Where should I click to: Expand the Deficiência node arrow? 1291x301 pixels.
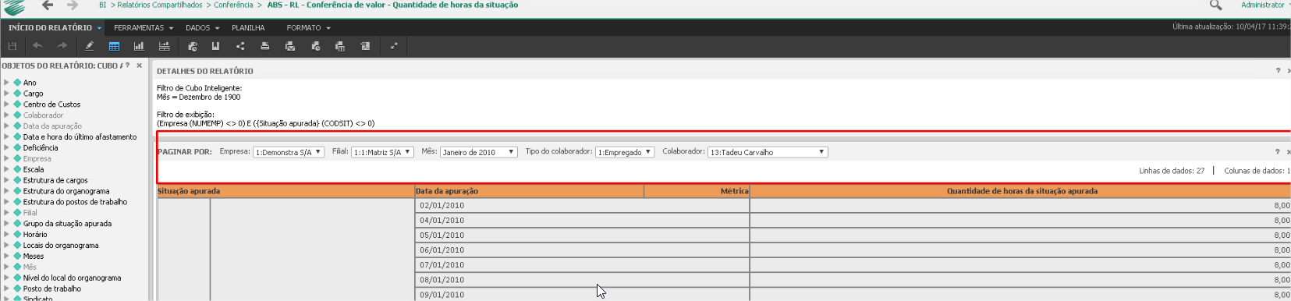point(6,147)
